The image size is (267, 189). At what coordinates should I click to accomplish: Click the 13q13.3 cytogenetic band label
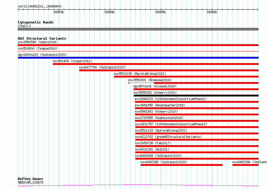click(x=24, y=26)
